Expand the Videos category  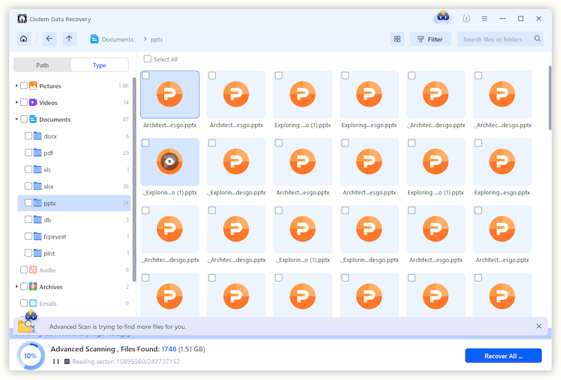pos(16,102)
